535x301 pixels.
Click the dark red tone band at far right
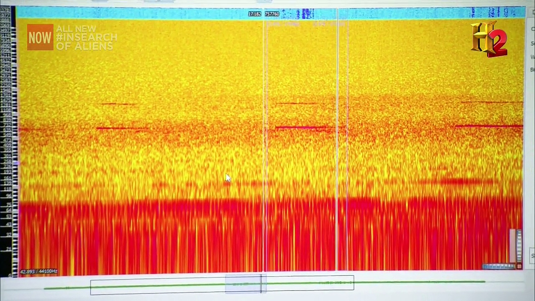[489, 126]
